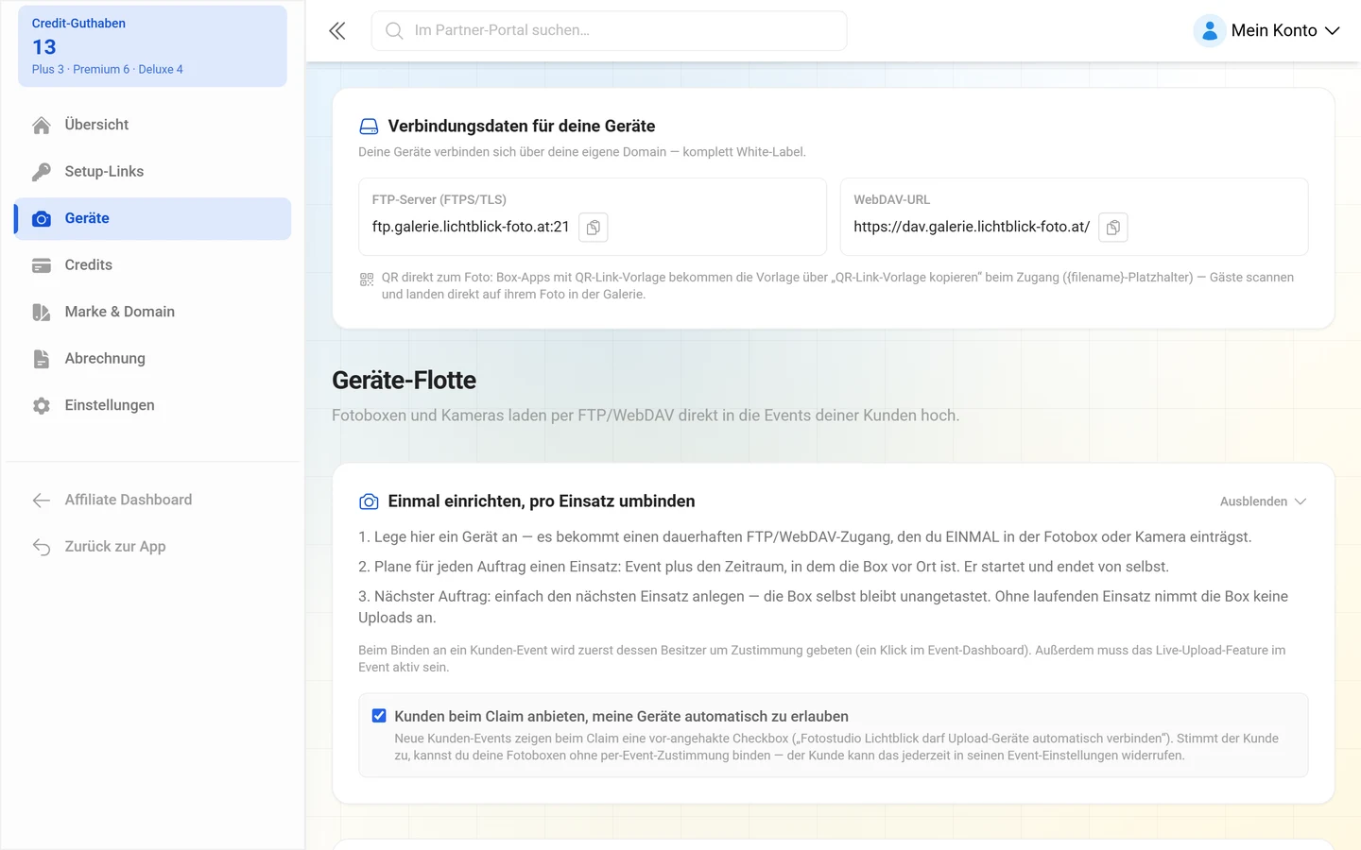Click the chevron next to Ausblenden
Viewport: 1361px width, 850px height.
(x=1301, y=501)
